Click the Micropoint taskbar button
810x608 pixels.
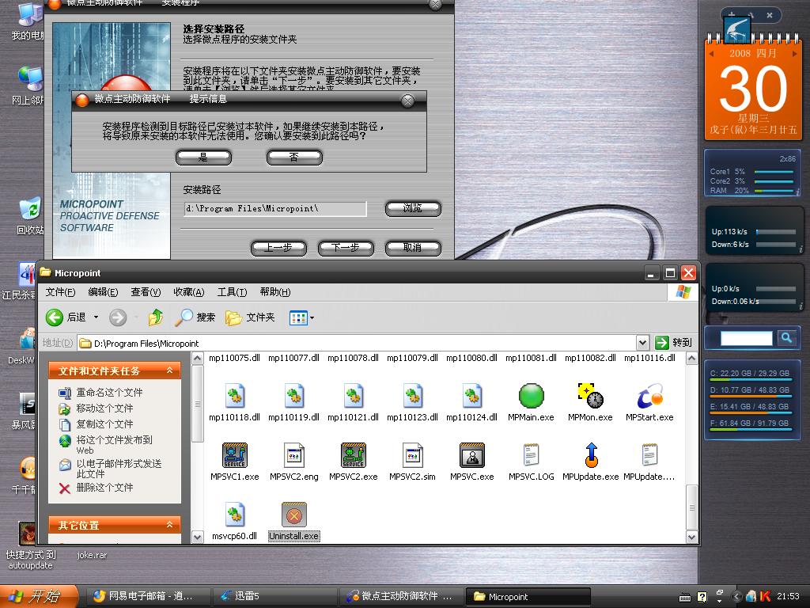pos(528,597)
